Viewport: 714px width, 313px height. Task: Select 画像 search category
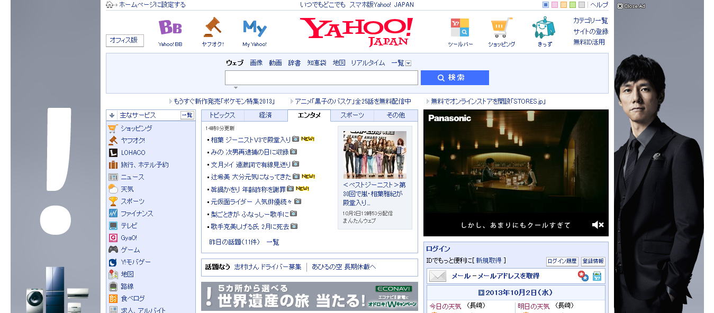tap(256, 63)
